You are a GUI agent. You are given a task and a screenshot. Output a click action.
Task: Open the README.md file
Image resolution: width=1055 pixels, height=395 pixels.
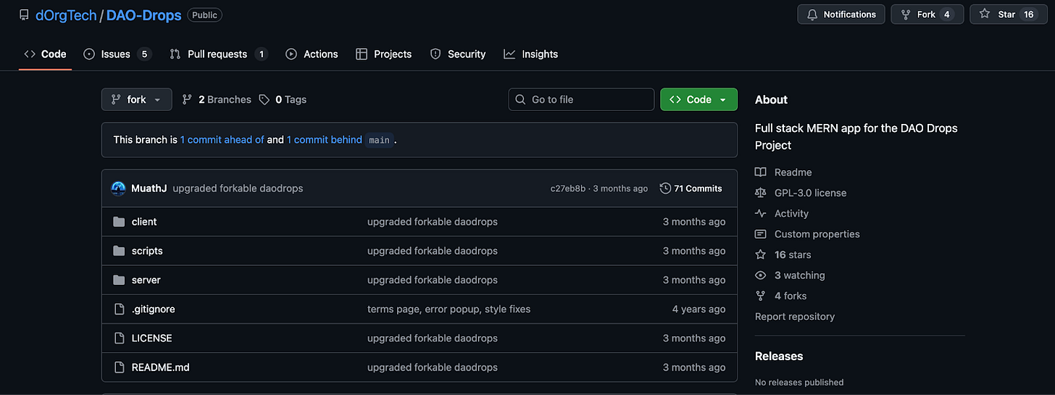161,367
